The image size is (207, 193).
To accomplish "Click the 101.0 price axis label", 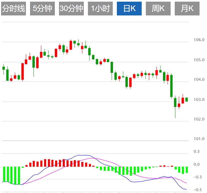I will (x=199, y=139).
